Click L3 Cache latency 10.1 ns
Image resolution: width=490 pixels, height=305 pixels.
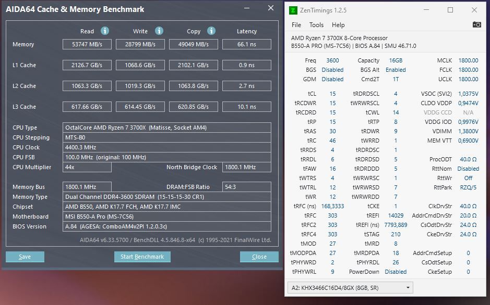coord(246,107)
